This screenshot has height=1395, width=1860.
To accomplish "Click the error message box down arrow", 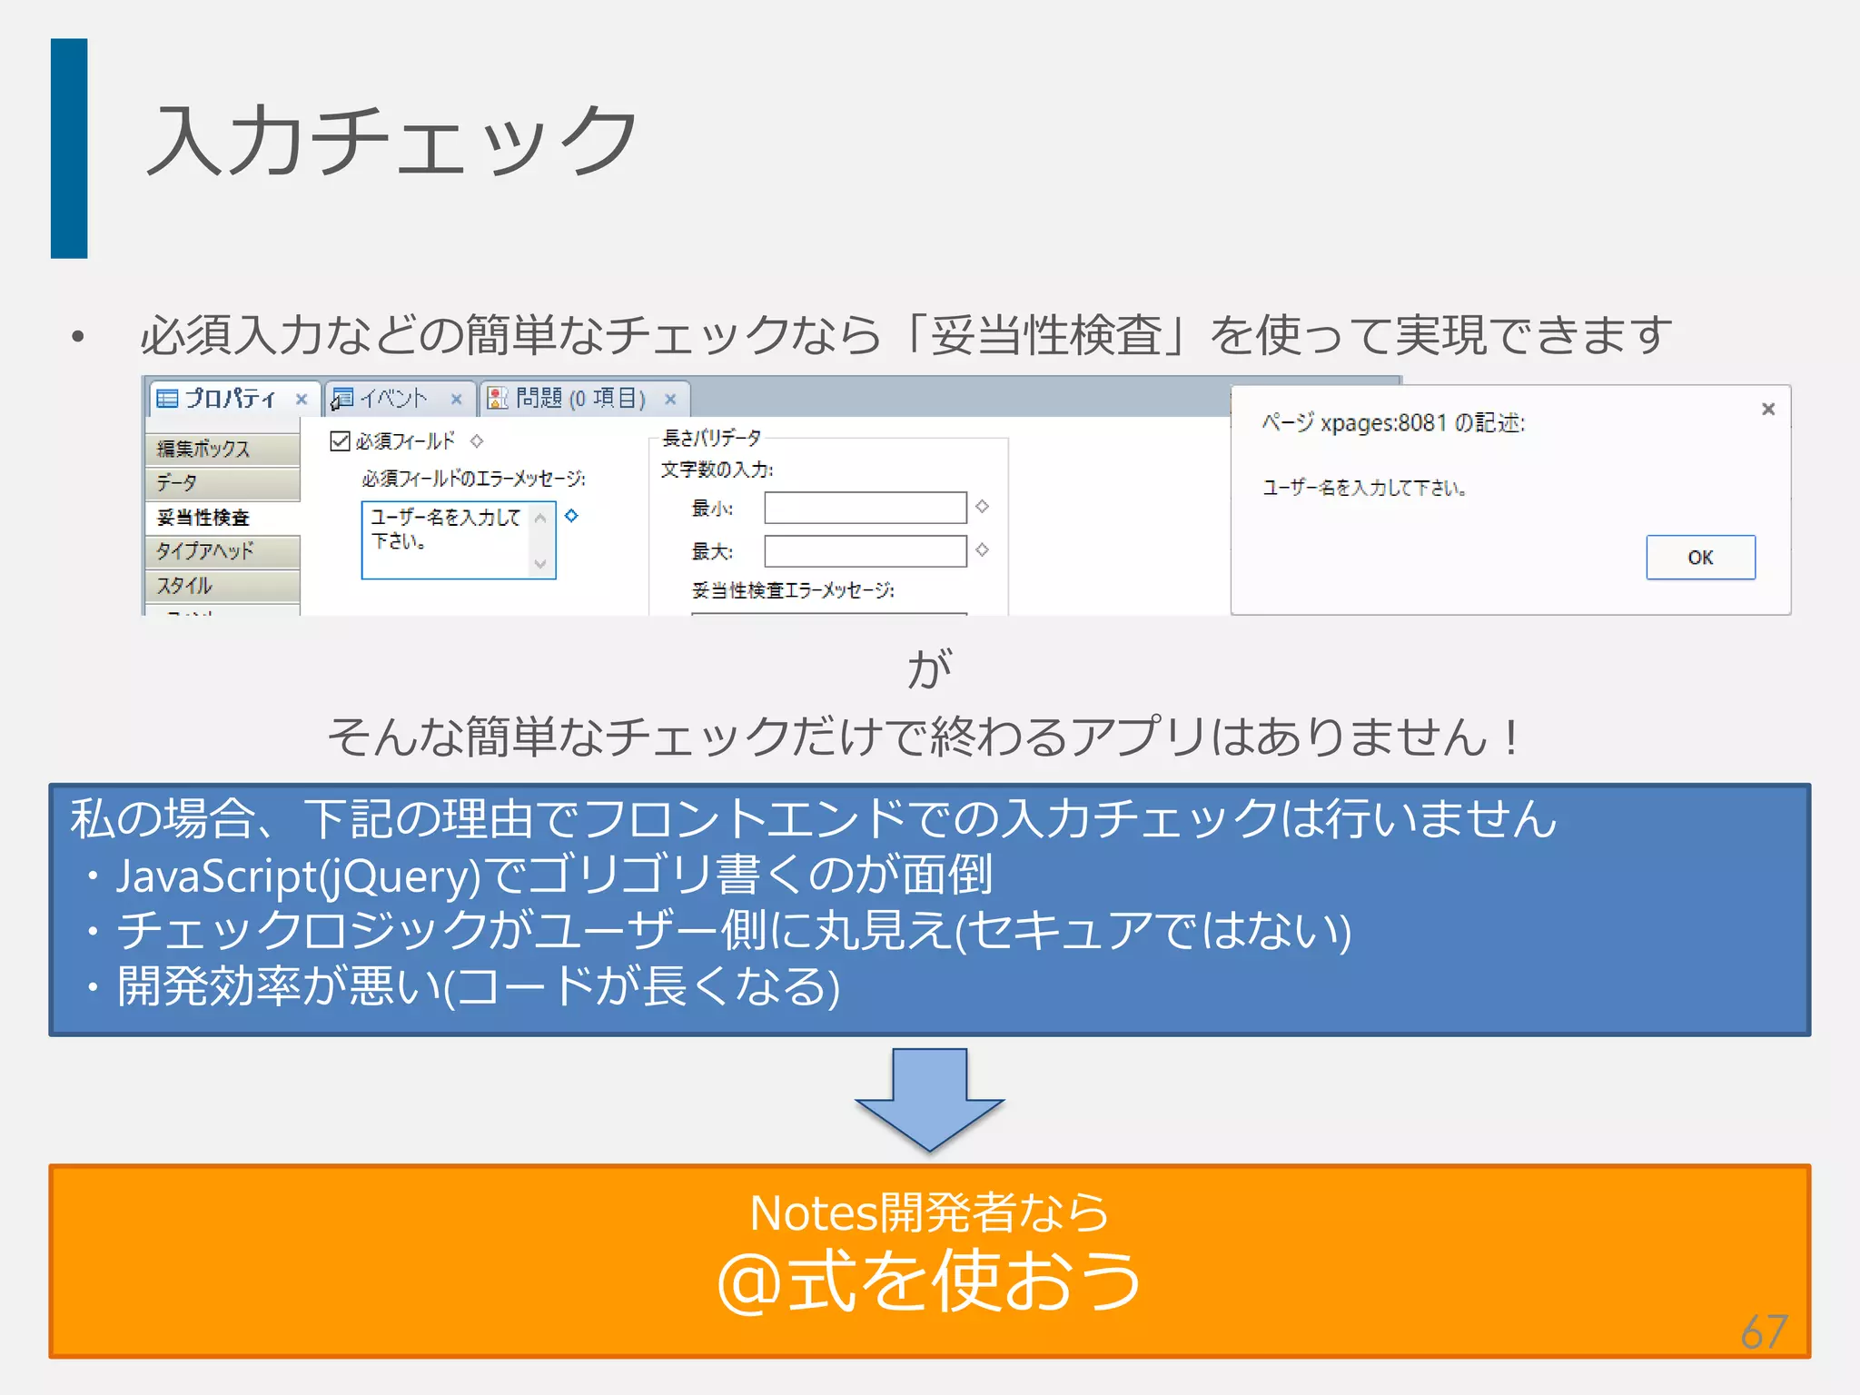I will [541, 565].
